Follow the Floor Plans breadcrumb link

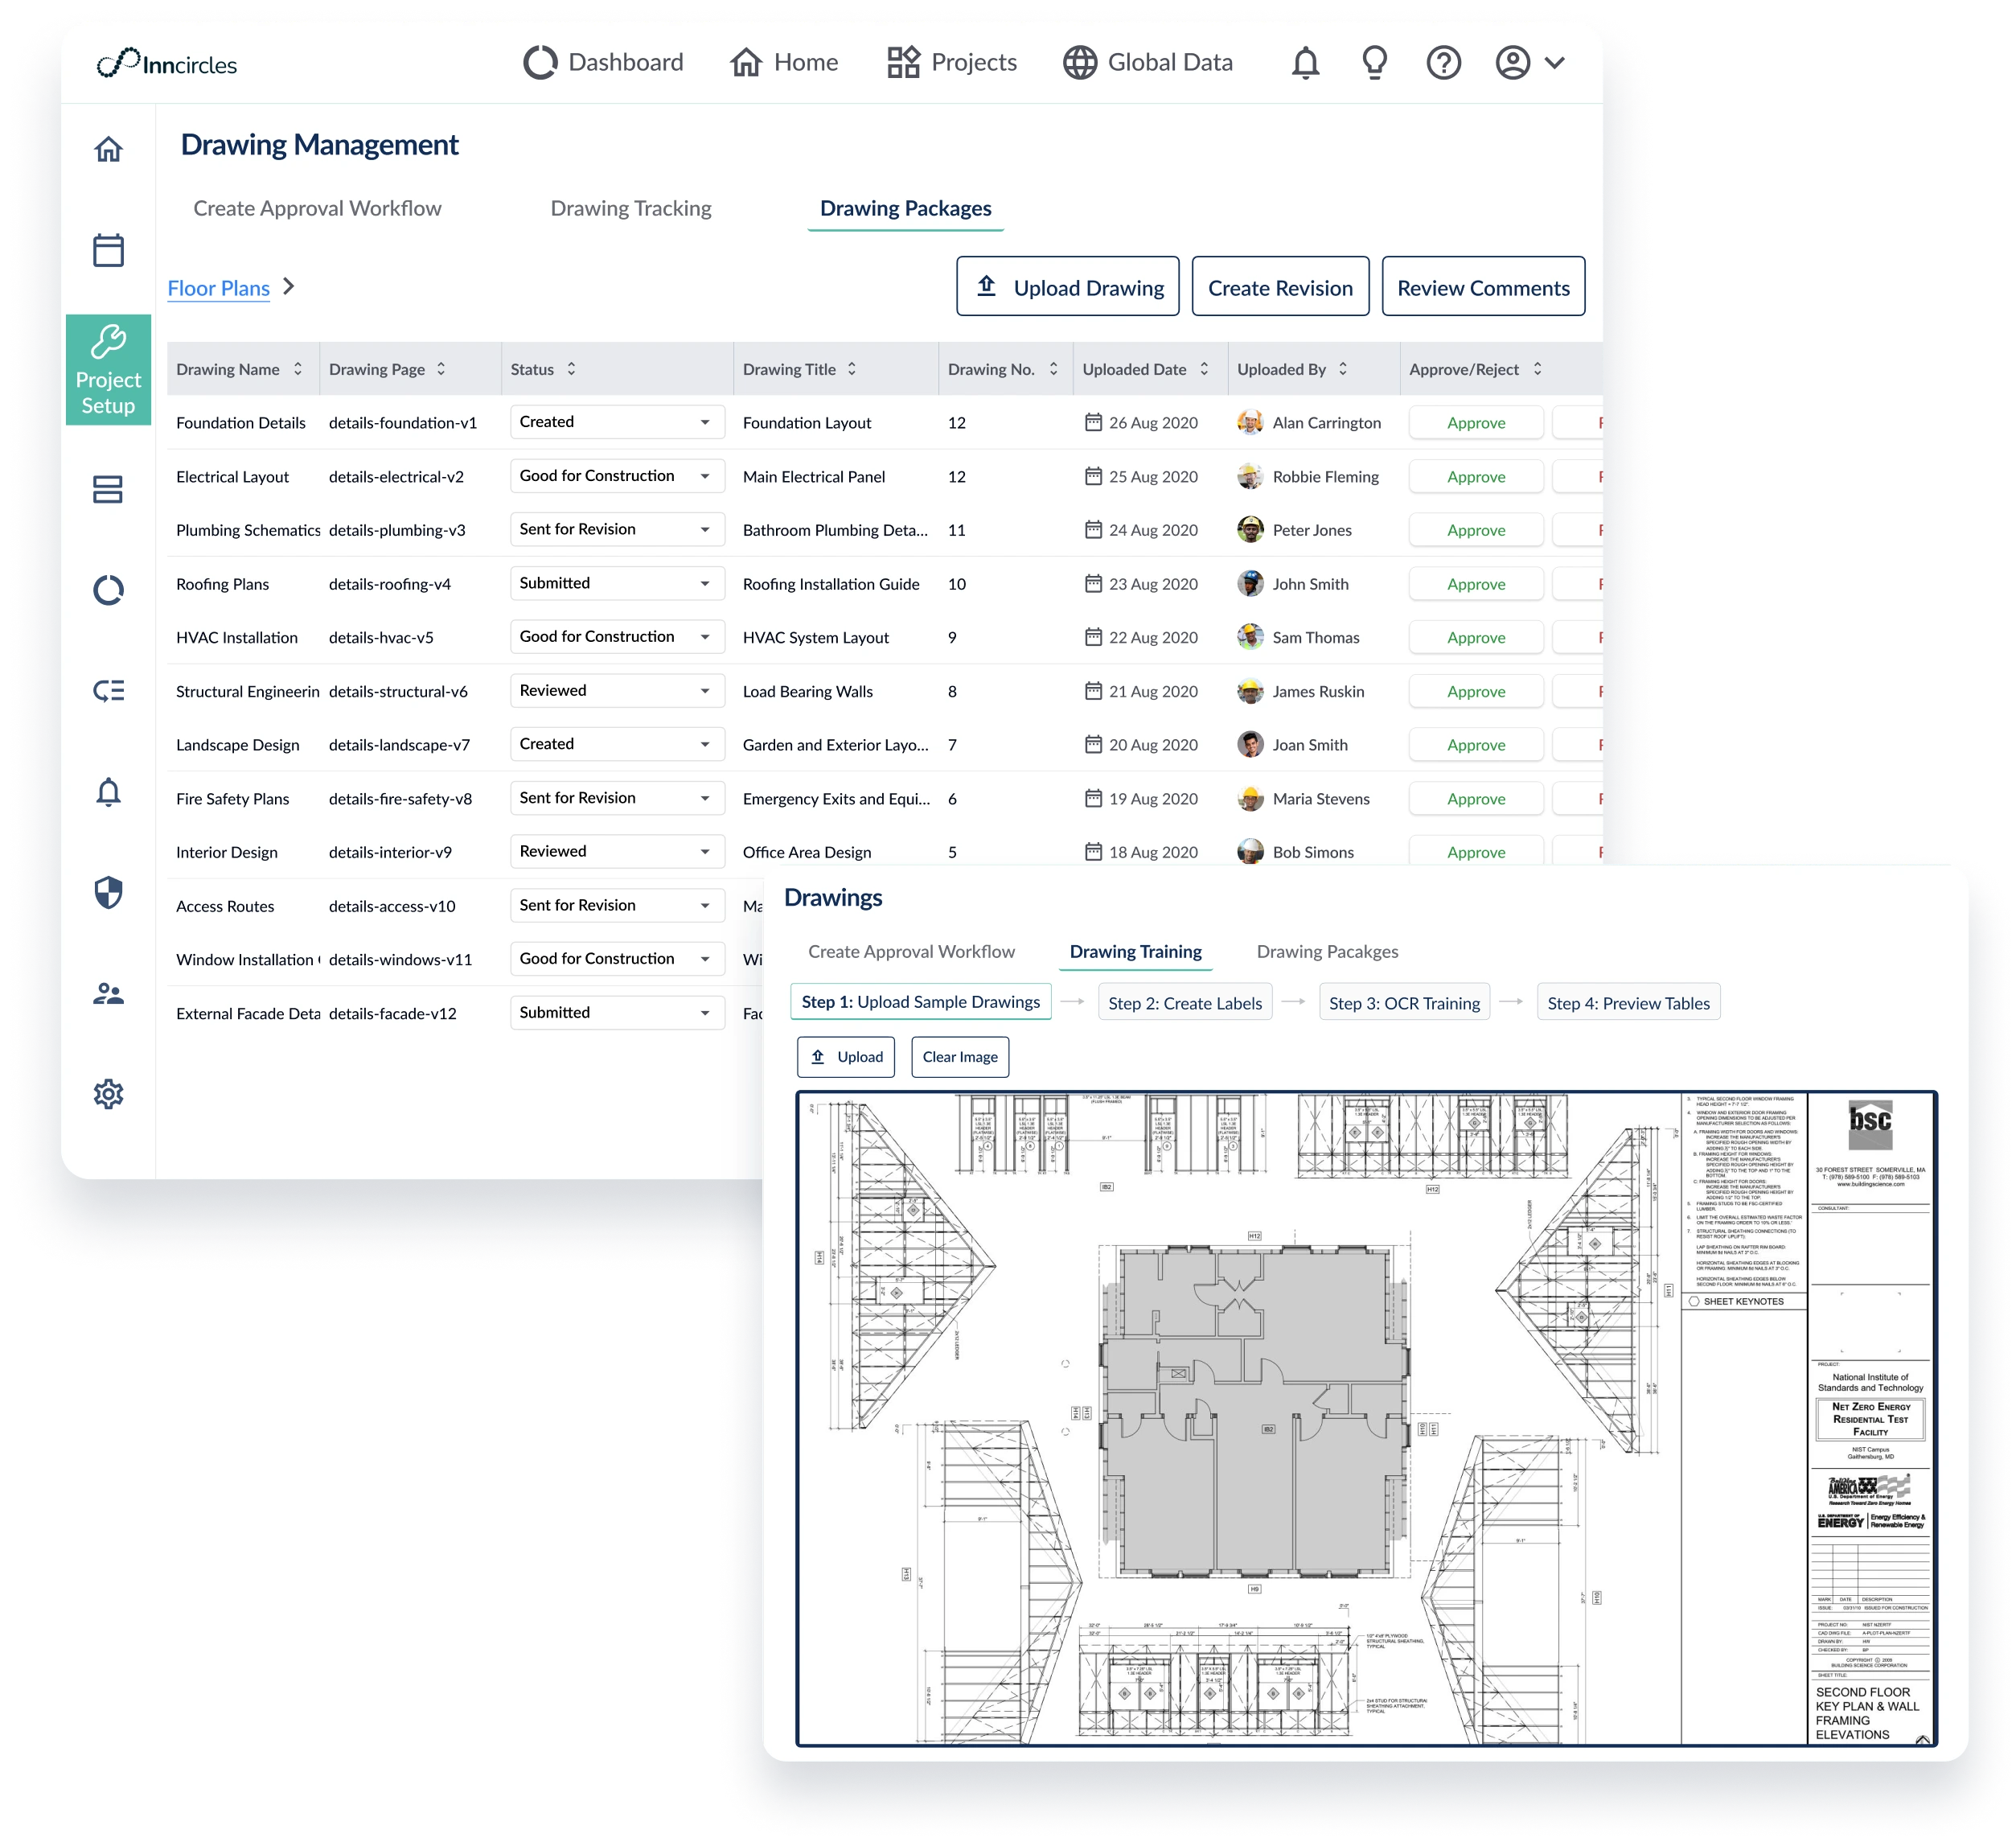pos(218,288)
